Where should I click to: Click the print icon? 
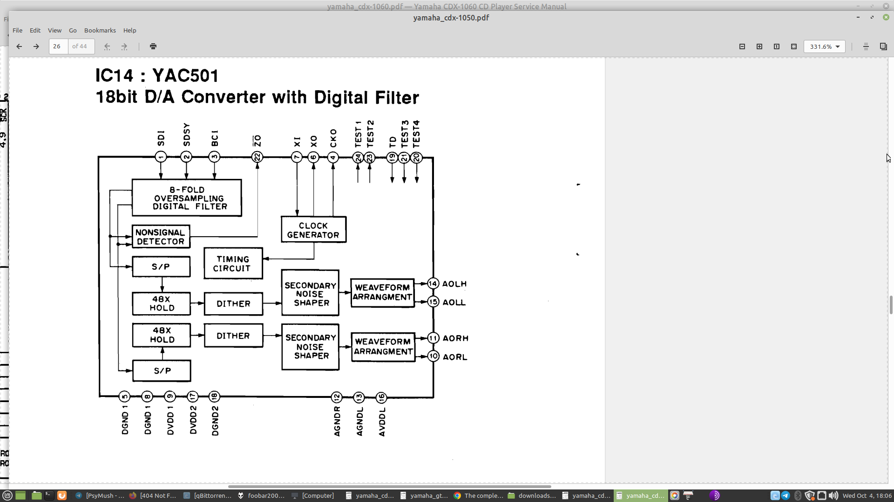click(x=153, y=46)
